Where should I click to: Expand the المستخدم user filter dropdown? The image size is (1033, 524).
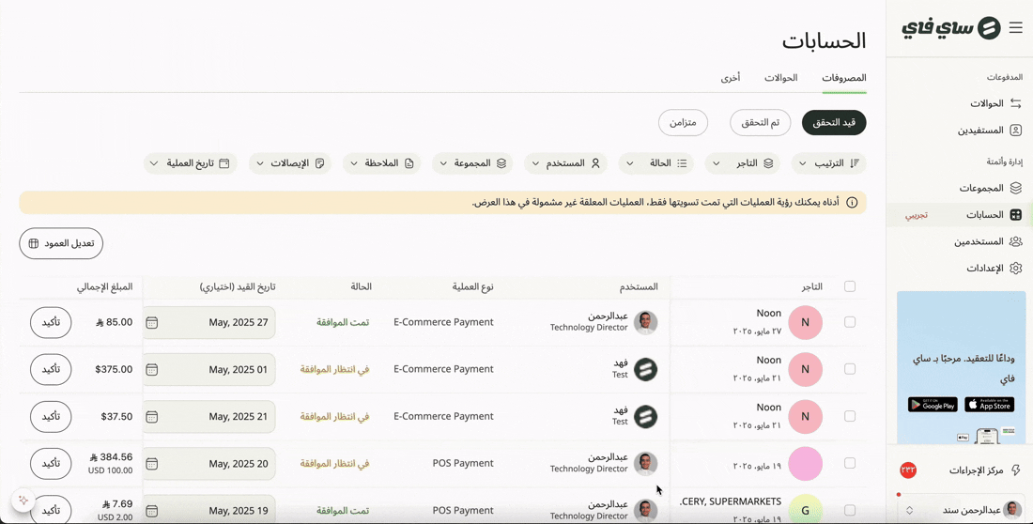[x=566, y=163]
